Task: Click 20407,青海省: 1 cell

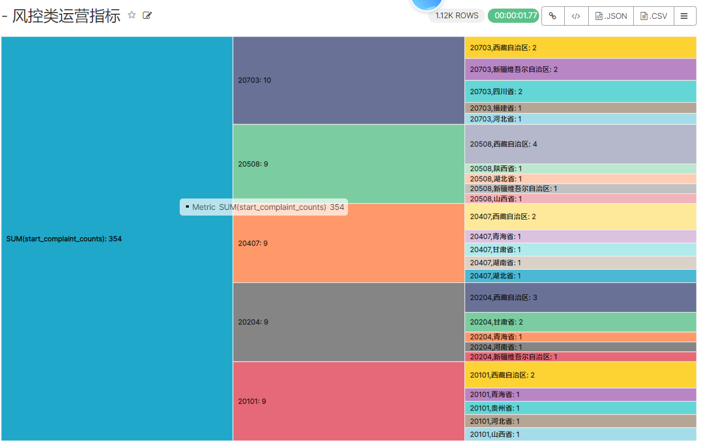Action: click(x=581, y=237)
